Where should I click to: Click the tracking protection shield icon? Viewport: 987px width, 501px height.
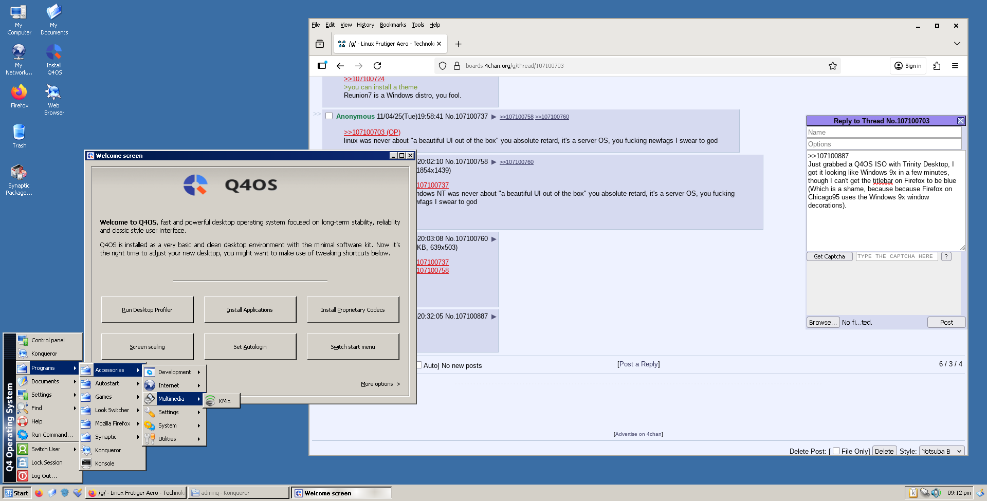[443, 66]
